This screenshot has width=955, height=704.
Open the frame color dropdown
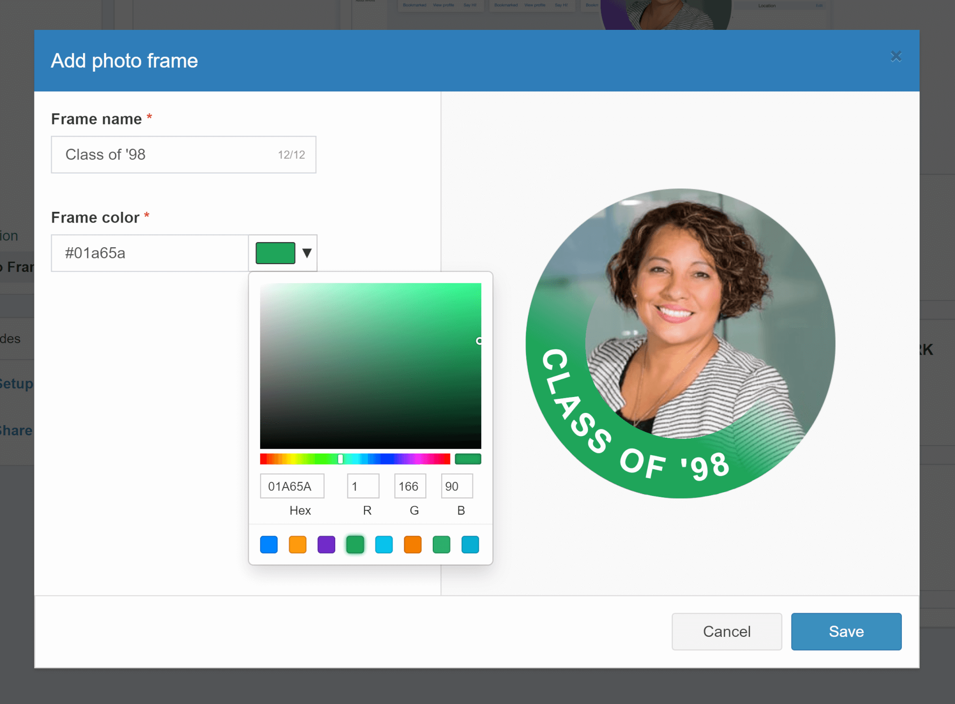coord(306,253)
